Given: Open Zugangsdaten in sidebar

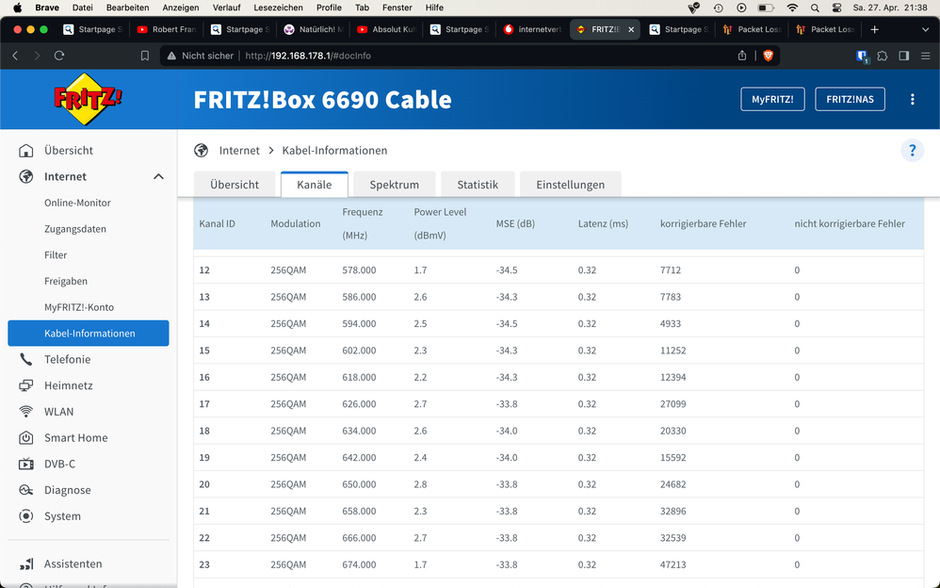Looking at the screenshot, I should click(75, 229).
